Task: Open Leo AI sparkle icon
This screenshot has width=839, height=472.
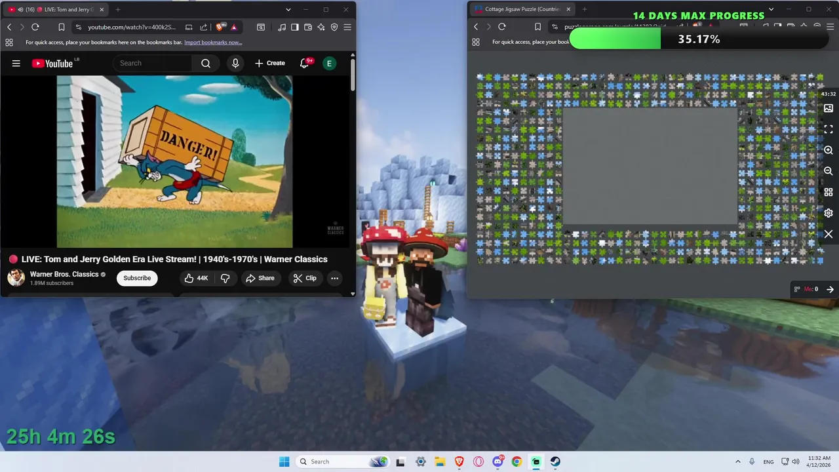Action: pyautogui.click(x=321, y=27)
